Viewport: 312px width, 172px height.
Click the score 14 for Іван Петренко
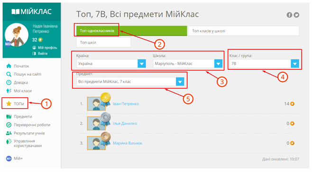[x=286, y=104]
